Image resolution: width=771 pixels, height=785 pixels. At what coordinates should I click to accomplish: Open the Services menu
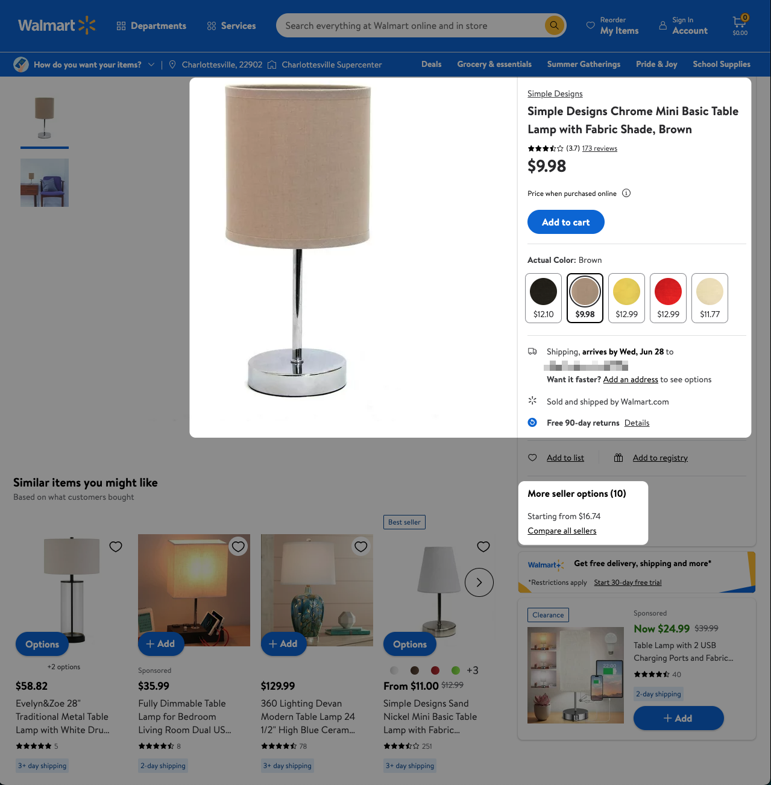pyautogui.click(x=231, y=26)
